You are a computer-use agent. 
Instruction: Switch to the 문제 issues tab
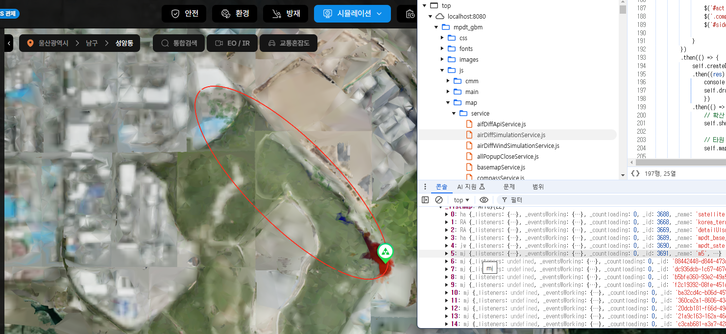point(509,187)
